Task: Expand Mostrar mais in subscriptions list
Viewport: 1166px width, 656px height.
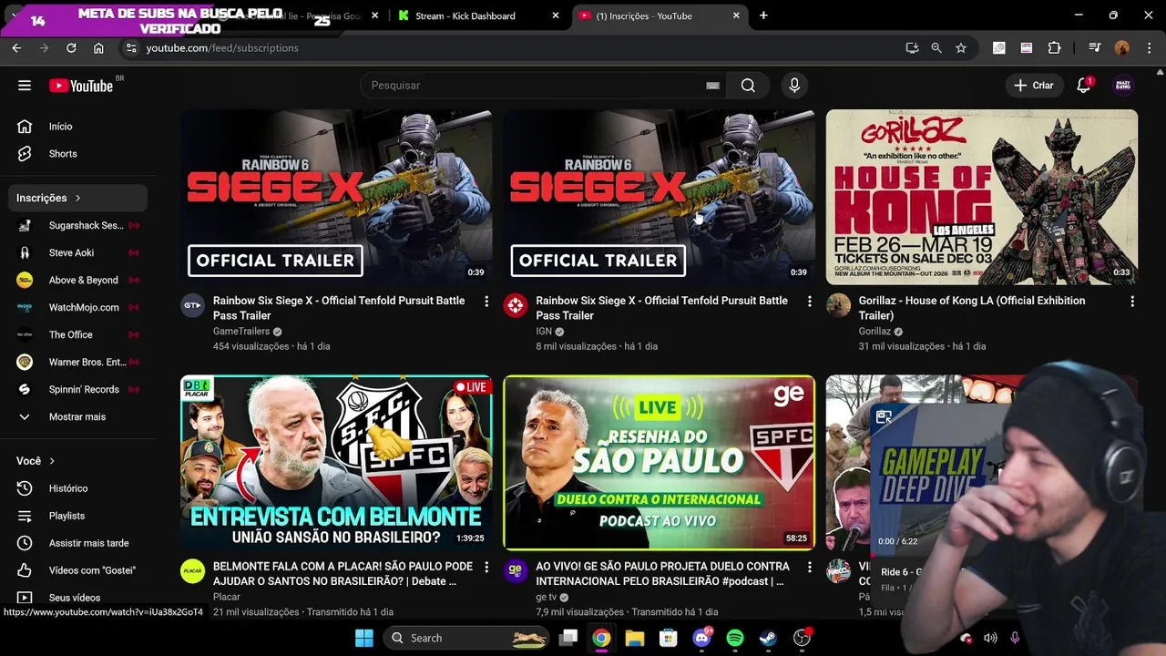Action: 78,416
